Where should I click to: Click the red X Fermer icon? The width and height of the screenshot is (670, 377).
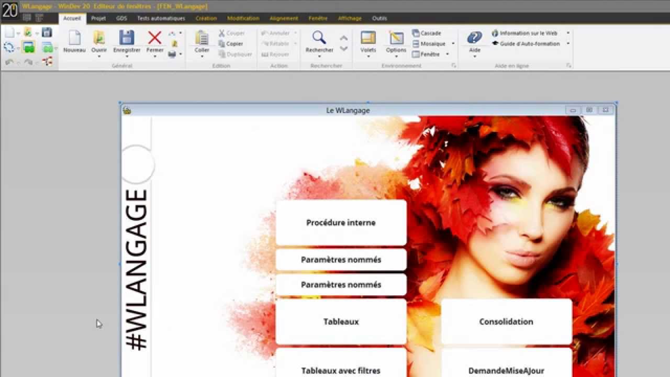[155, 38]
